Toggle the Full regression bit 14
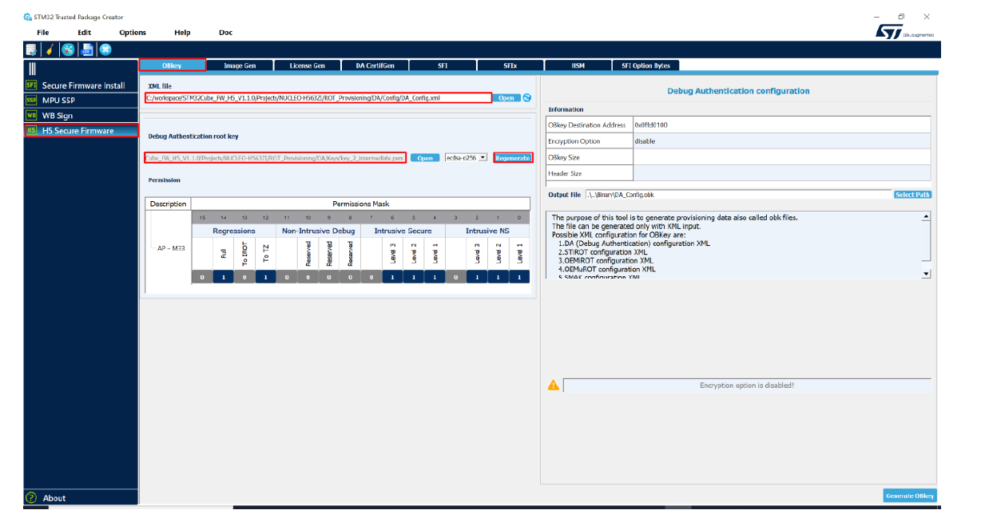The height and width of the screenshot is (514, 985). point(224,277)
